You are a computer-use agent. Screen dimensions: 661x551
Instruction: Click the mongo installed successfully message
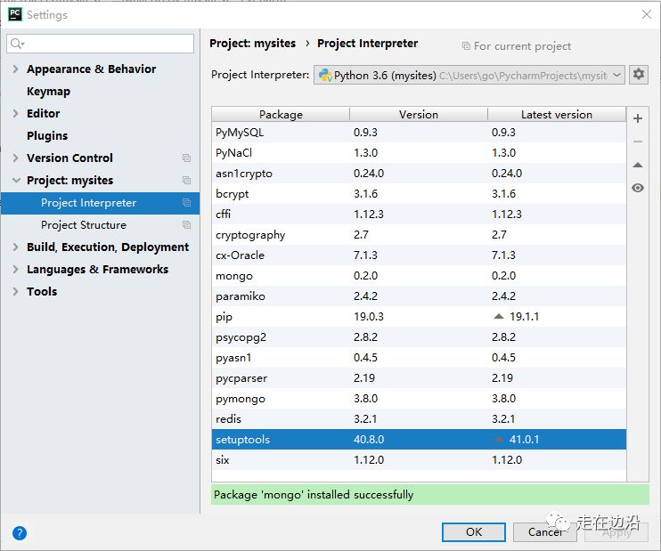coord(314,495)
